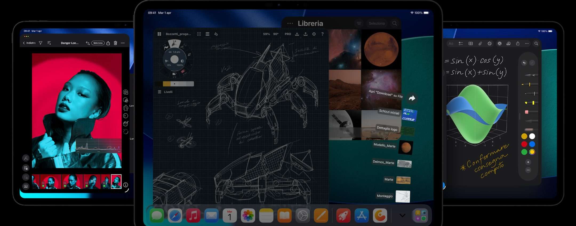Search the note with the magnifier icon
This screenshot has height=226, width=576.
point(536,43)
